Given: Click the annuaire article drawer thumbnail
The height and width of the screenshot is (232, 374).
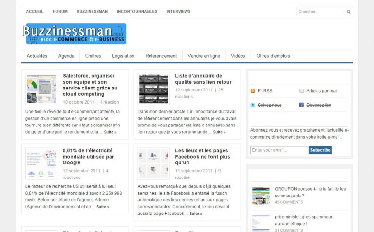Looking at the screenshot, I should (153, 89).
